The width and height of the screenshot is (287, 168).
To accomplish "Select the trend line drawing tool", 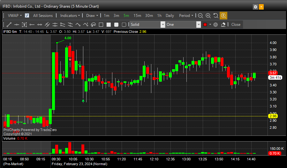I will (9, 25).
